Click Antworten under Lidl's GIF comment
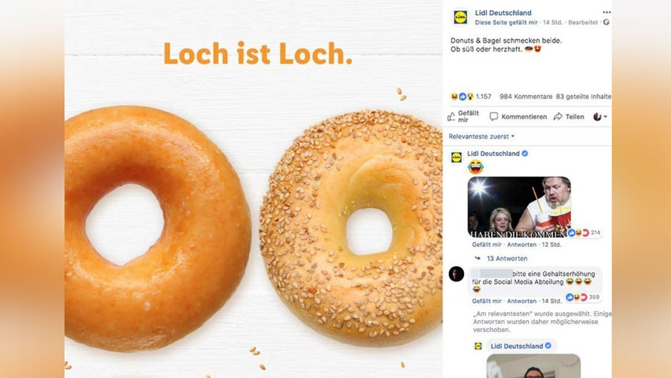Viewport: 671px width, 378px height. pos(522,244)
